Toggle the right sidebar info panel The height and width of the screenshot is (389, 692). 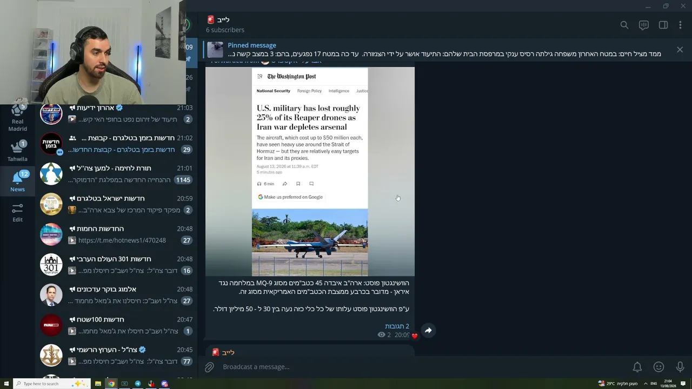click(663, 25)
